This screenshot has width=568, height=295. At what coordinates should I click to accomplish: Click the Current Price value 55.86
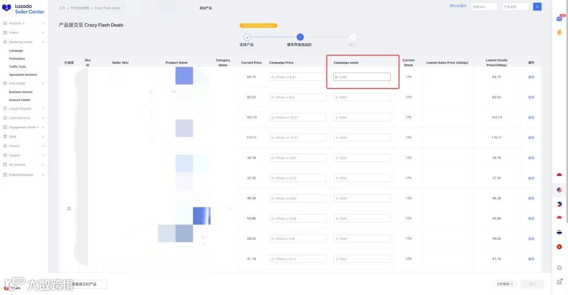pyautogui.click(x=251, y=219)
